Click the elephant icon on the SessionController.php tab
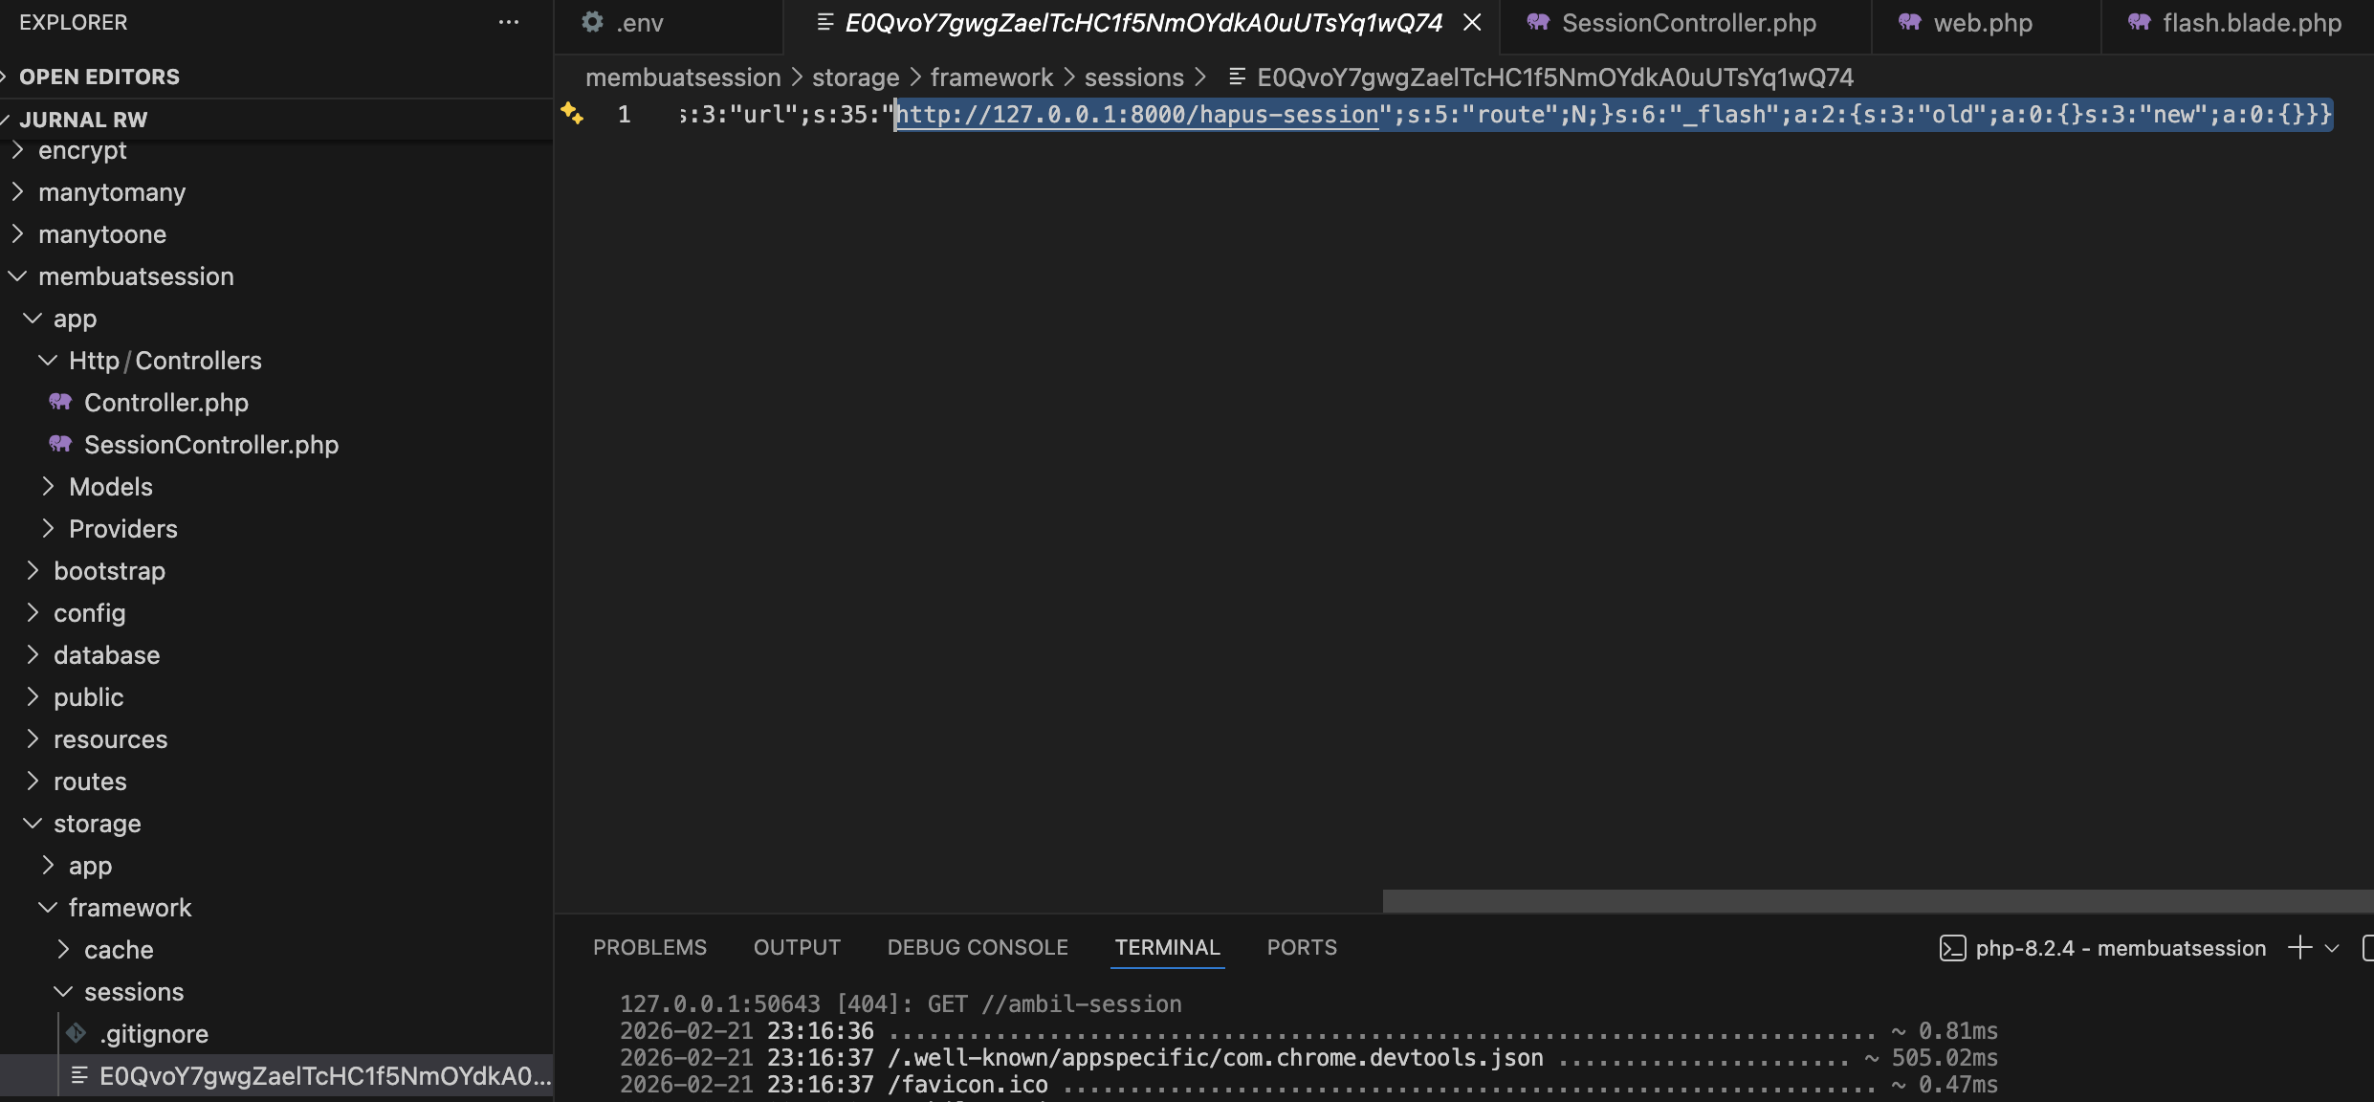 [1537, 22]
